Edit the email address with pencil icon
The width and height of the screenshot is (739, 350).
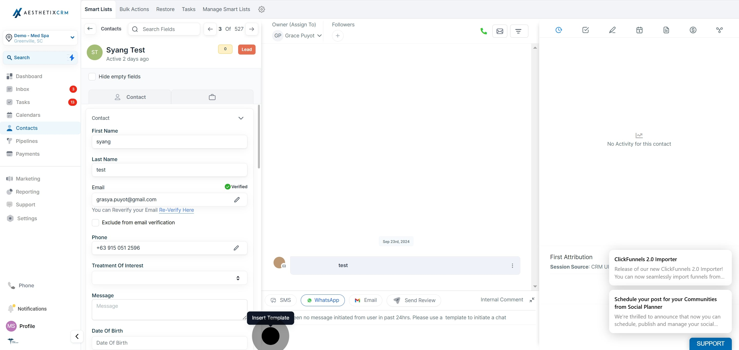237,200
